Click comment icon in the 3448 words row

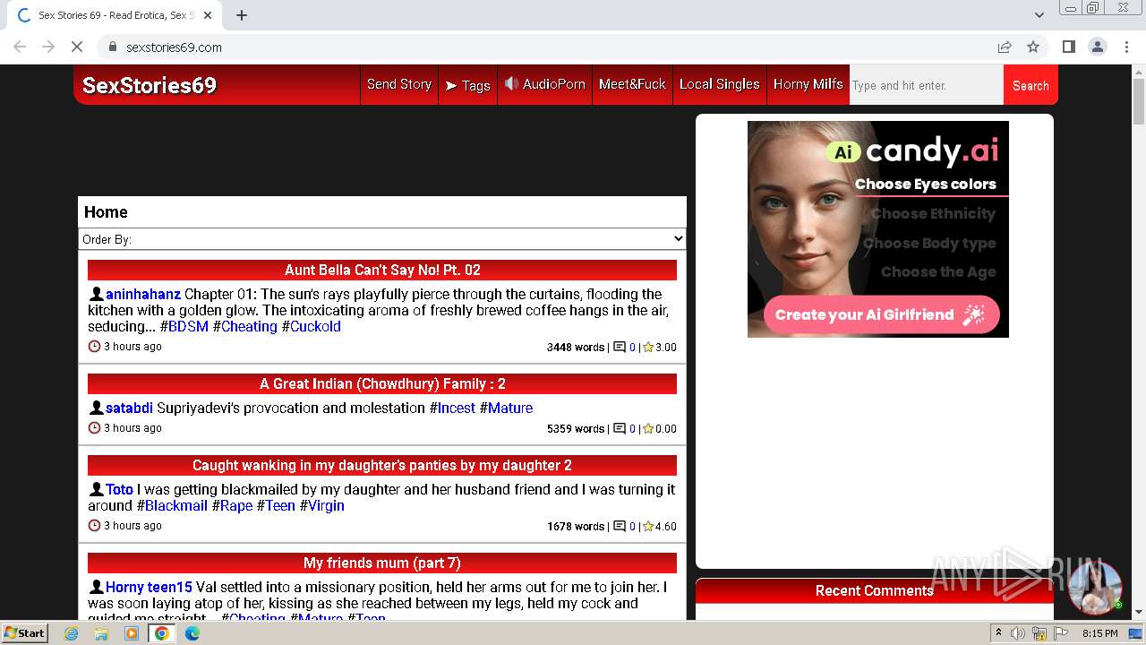(620, 347)
